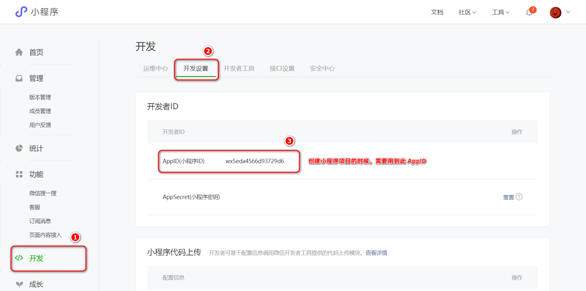
Task: Click the AppID value wx5eda4566d93729d6
Action: pyautogui.click(x=255, y=161)
